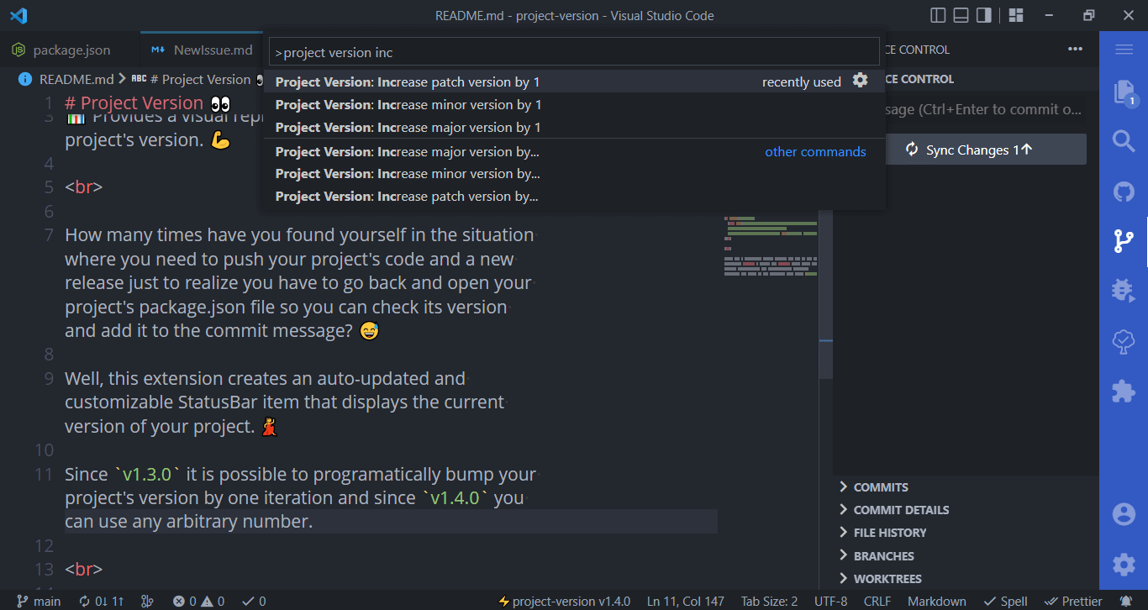
Task: Open the Manage gear in activity bar
Action: tap(1124, 565)
